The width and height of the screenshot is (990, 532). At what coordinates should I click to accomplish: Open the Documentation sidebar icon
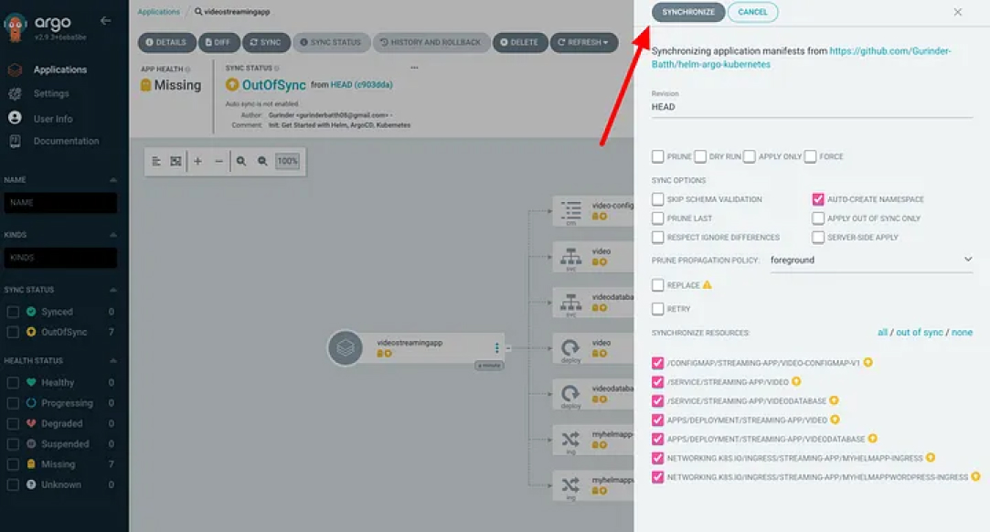point(15,141)
